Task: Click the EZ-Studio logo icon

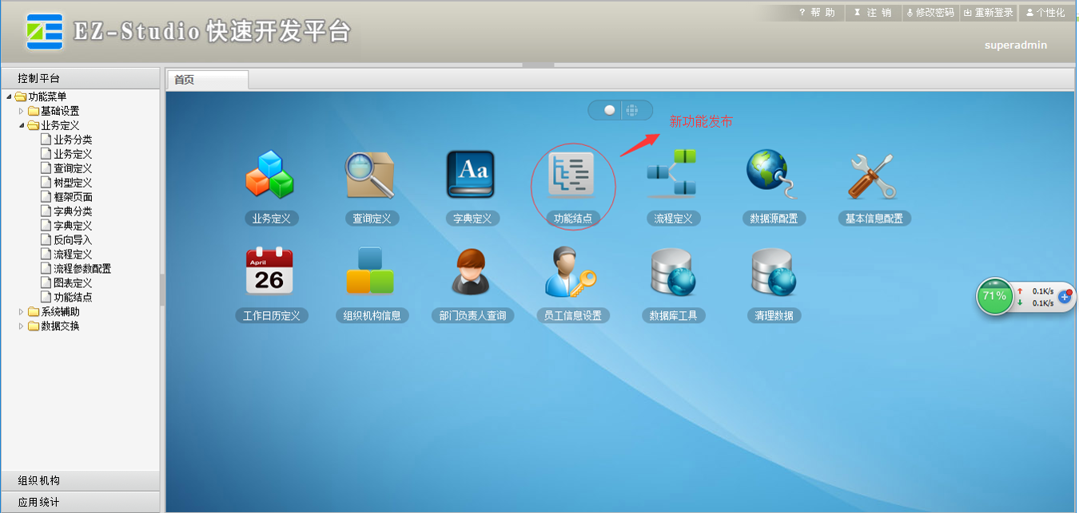Action: pos(45,32)
